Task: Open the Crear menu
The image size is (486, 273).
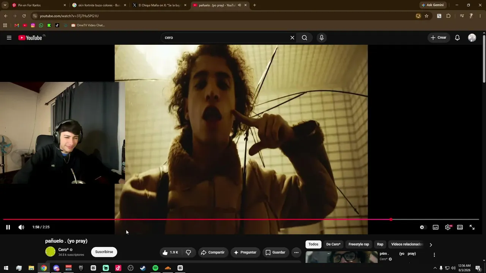Action: click(439, 38)
